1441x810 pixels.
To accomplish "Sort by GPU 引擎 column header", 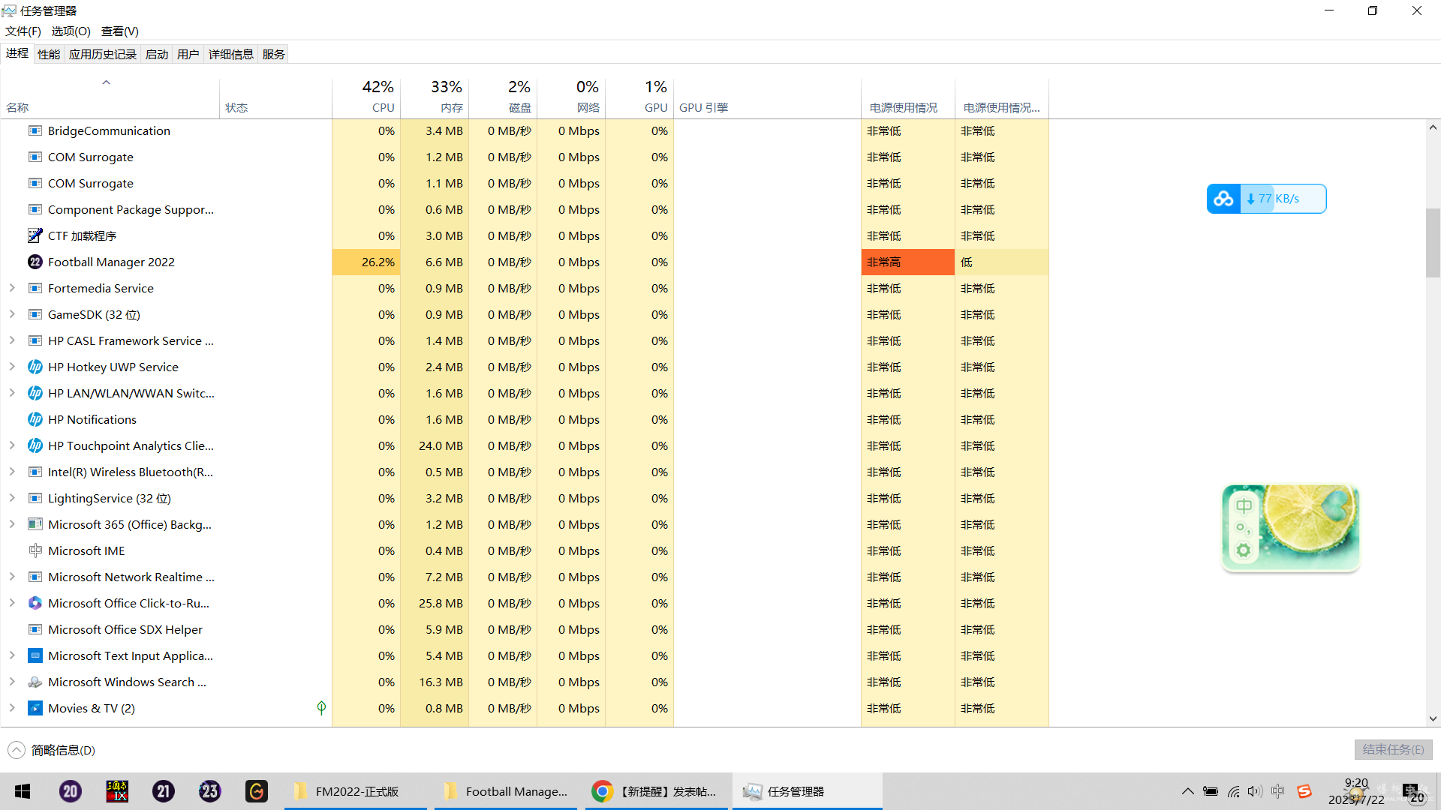I will pyautogui.click(x=767, y=97).
